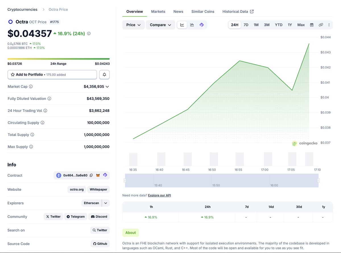Click the chart link share icon
Image resolution: width=341 pixels, height=253 pixels.
[321, 25]
